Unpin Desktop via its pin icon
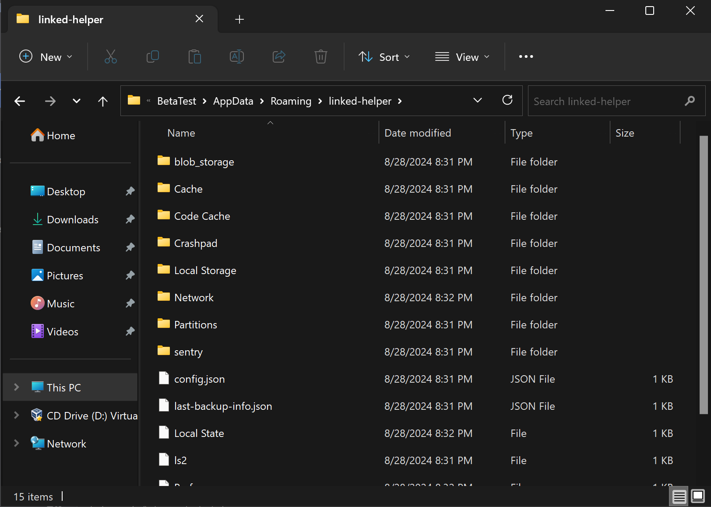 (130, 191)
